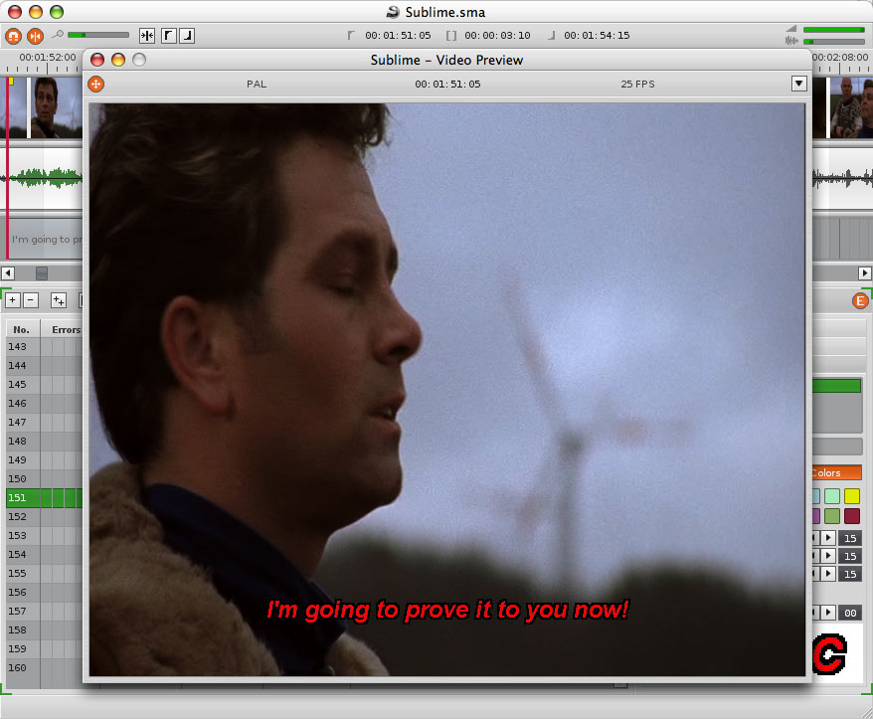873x719 pixels.
Task: Click the orange Colors tab
Action: point(836,472)
